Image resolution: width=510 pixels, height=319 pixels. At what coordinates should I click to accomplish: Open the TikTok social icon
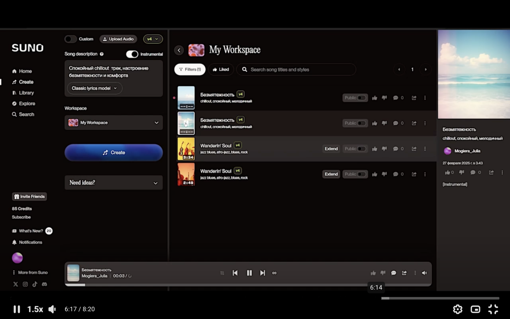point(35,284)
